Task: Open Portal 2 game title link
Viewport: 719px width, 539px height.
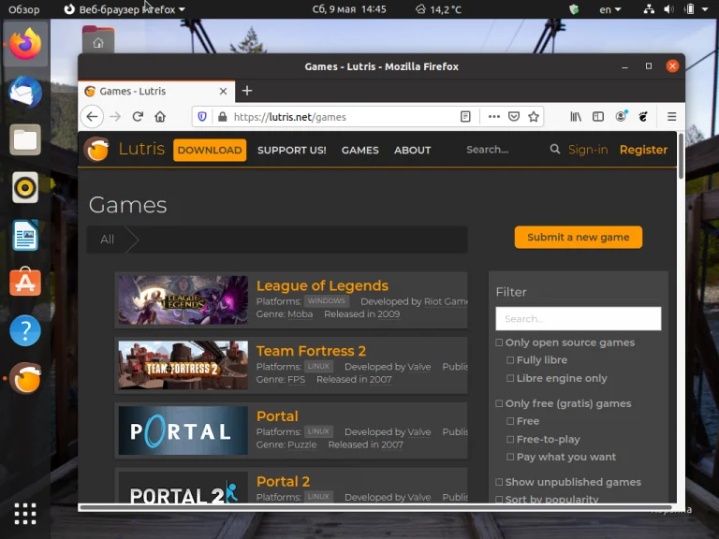Action: coord(283,482)
